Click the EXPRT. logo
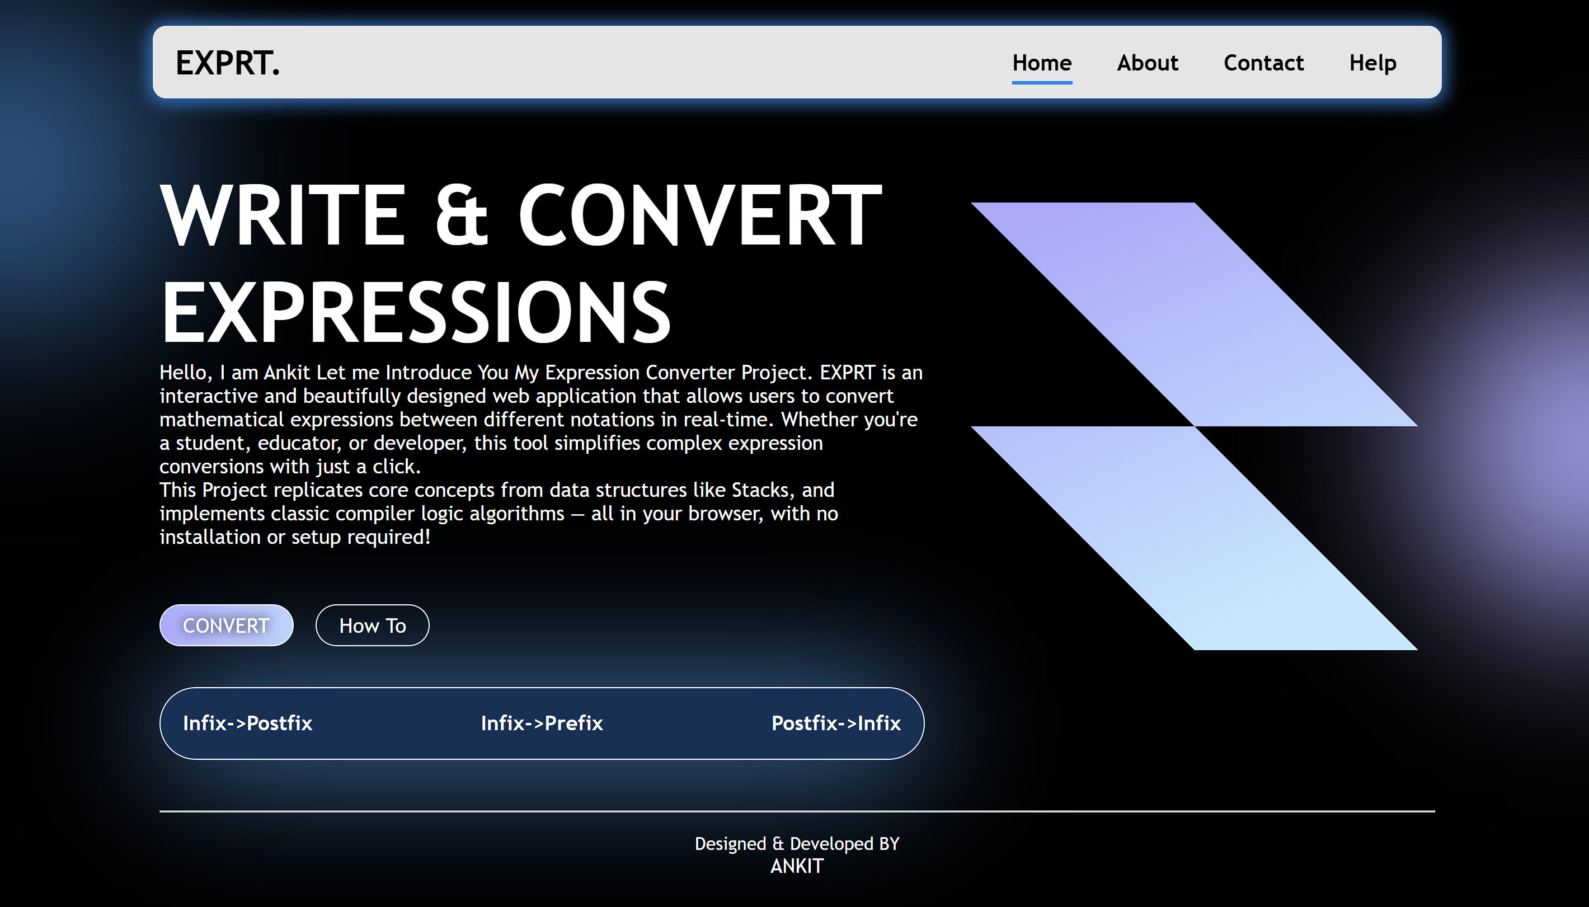The height and width of the screenshot is (907, 1589). point(227,63)
